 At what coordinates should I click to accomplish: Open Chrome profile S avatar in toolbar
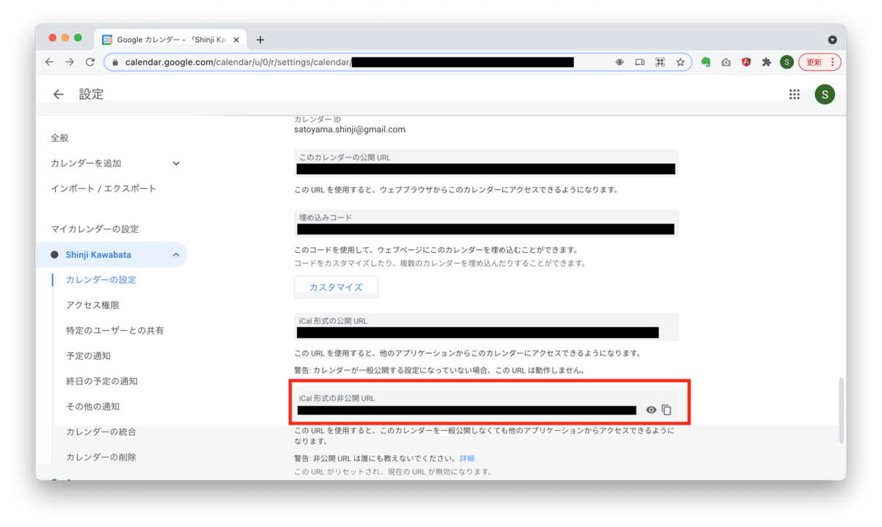pyautogui.click(x=786, y=62)
